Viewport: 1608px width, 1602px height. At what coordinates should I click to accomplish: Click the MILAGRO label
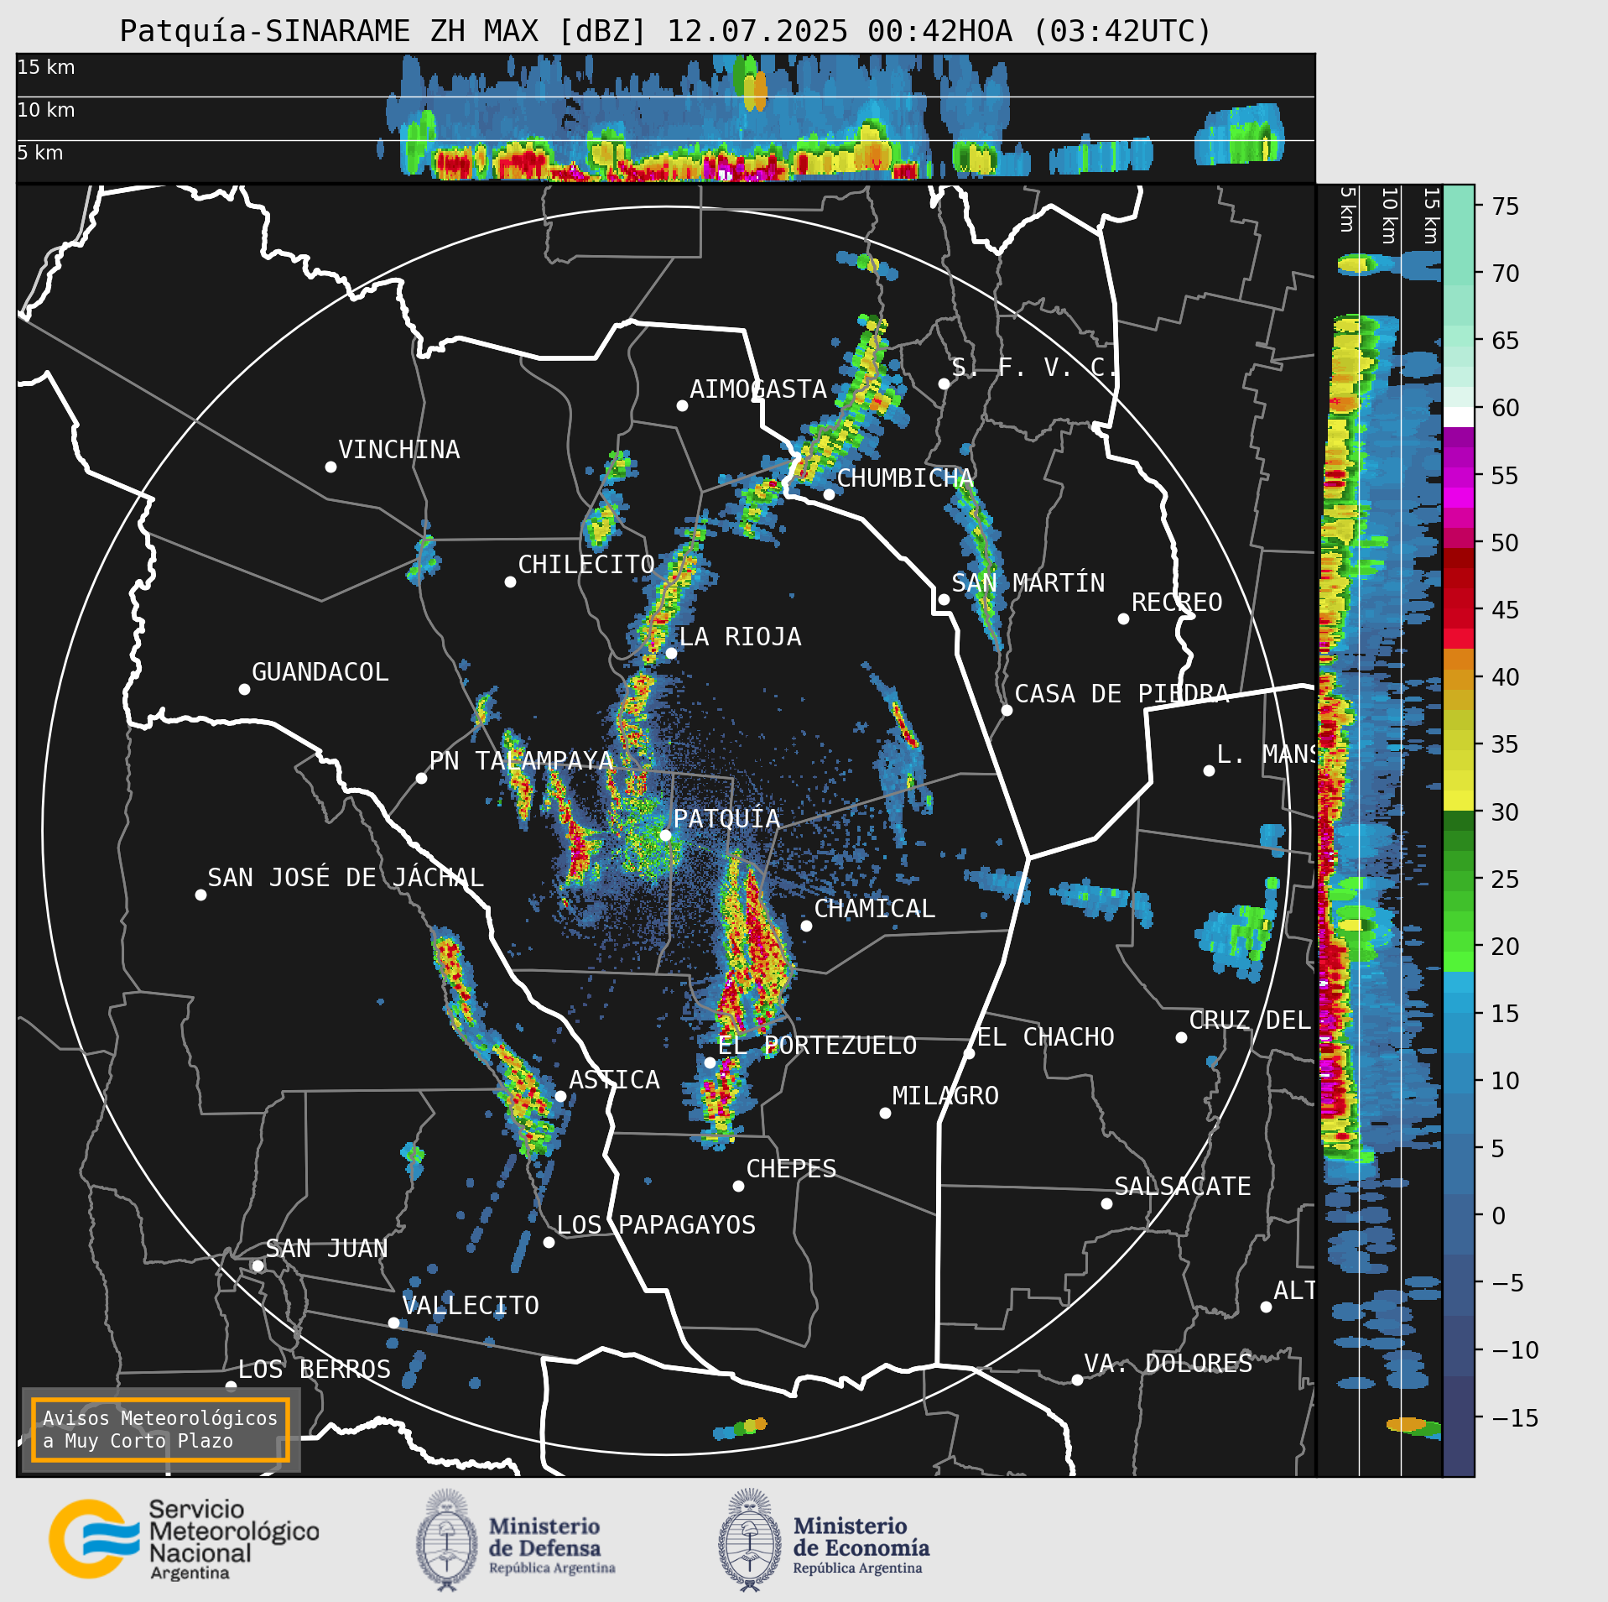pyautogui.click(x=945, y=1096)
